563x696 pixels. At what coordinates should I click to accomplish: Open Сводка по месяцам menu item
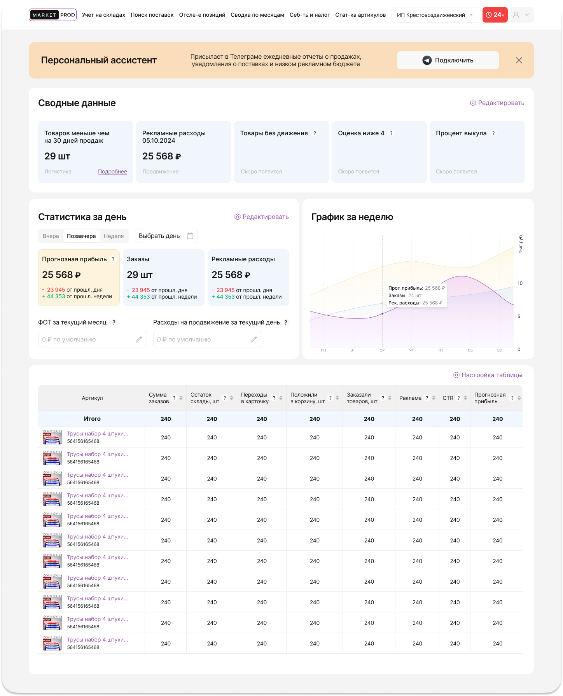click(x=257, y=15)
